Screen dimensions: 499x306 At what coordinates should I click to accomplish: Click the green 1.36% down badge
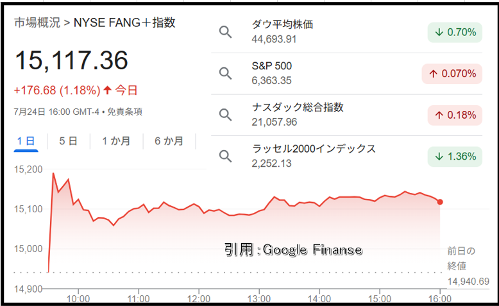tap(455, 157)
